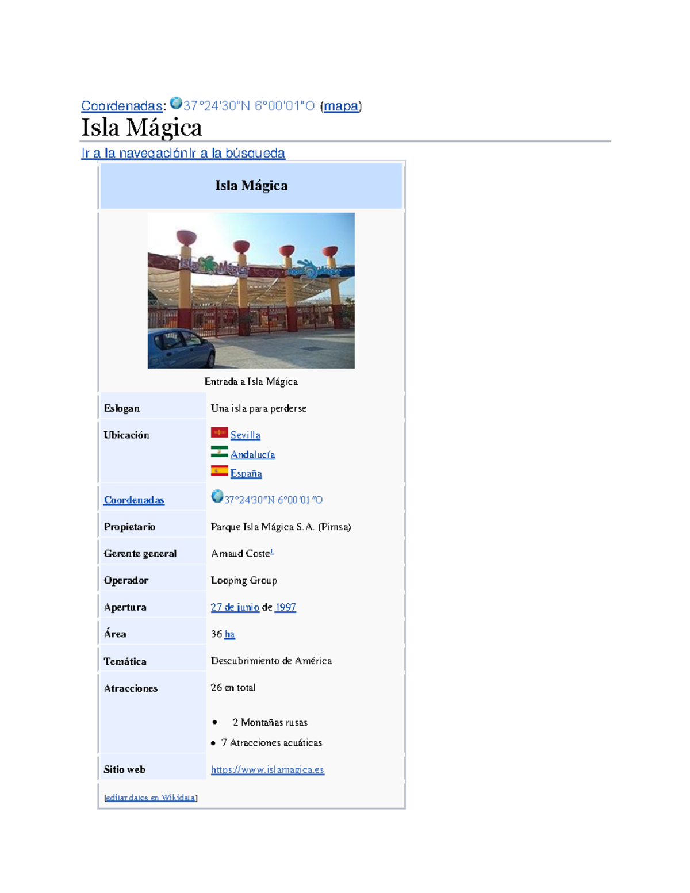Open the Andalucía link
Screen dimensions: 690x893
click(x=253, y=454)
